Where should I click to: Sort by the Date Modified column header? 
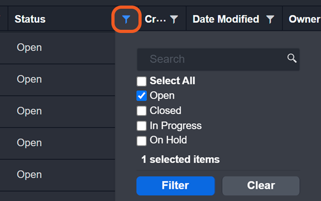click(x=226, y=19)
